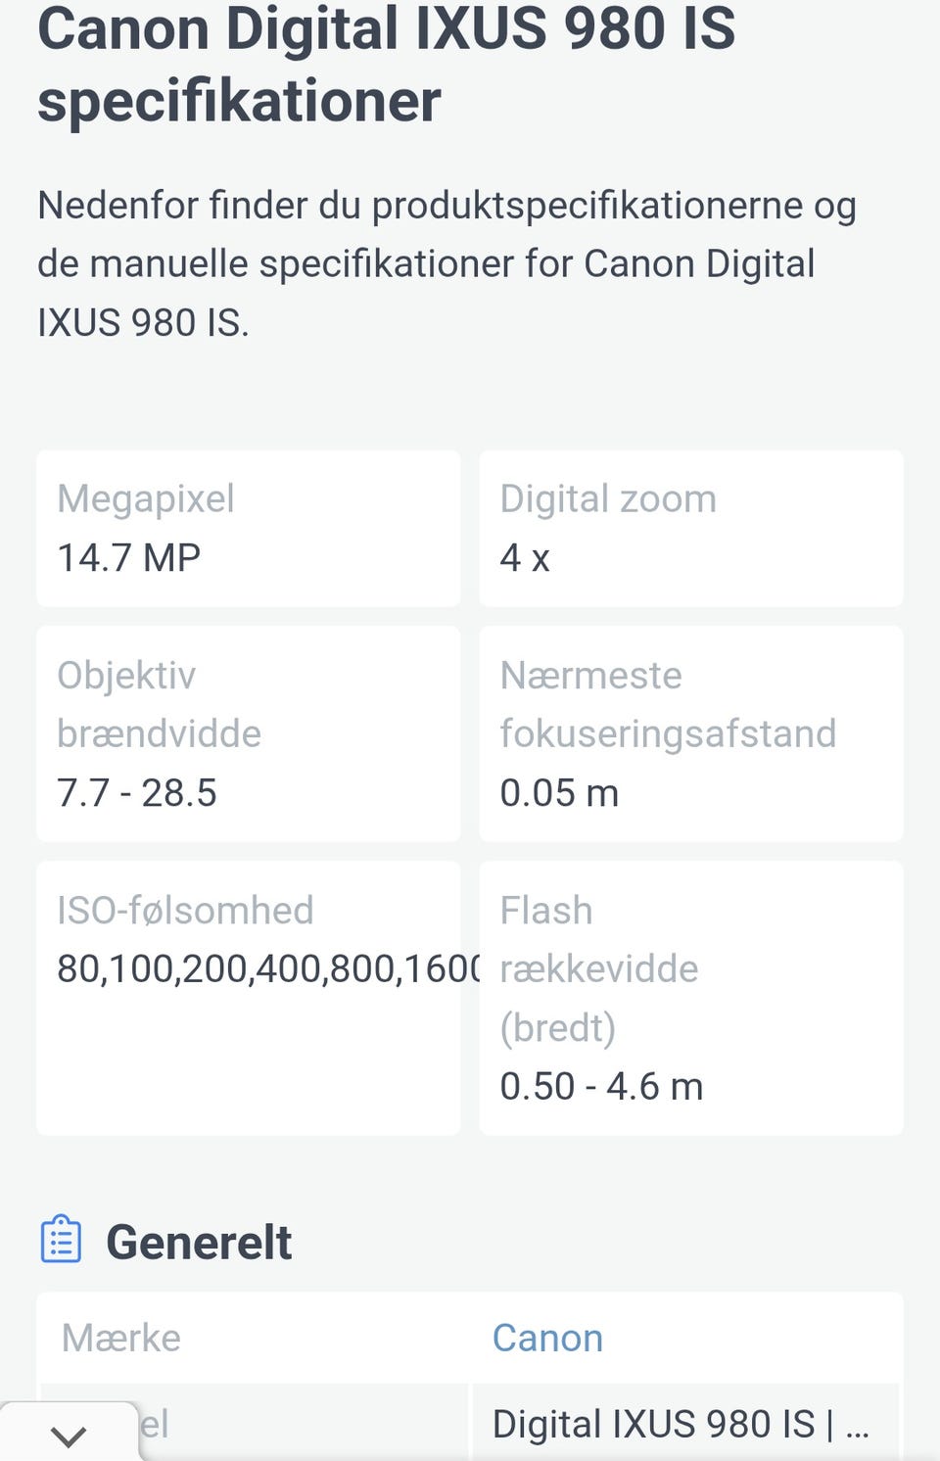The width and height of the screenshot is (940, 1461).
Task: Click the Generelt clipboard icon
Action: (61, 1240)
